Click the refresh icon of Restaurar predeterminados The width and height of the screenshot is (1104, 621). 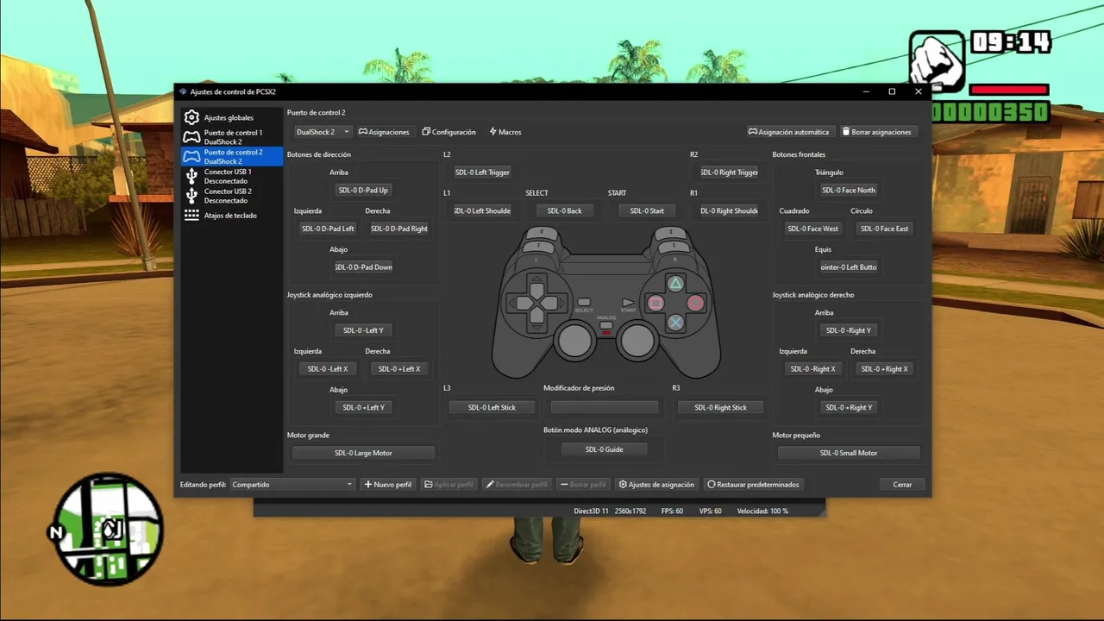pos(712,485)
